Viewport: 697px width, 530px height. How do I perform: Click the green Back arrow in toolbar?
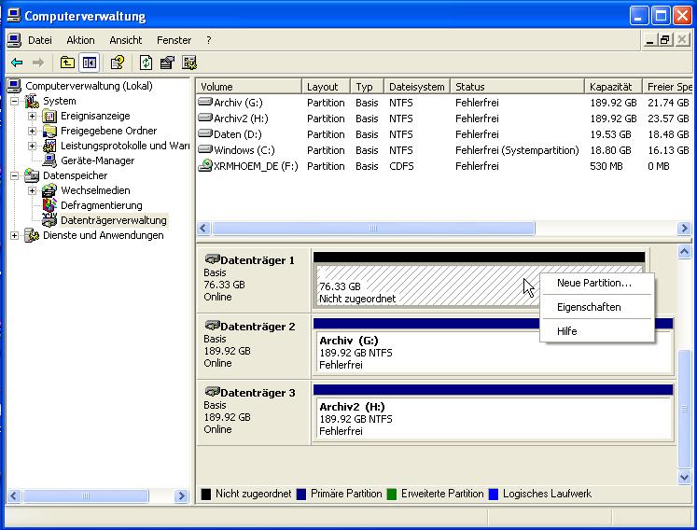17,63
